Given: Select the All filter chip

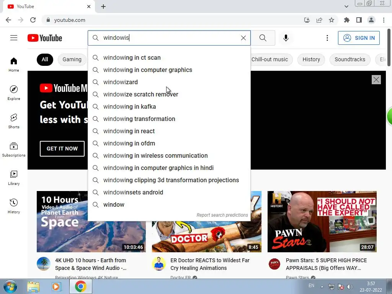Looking at the screenshot, I should point(45,59).
